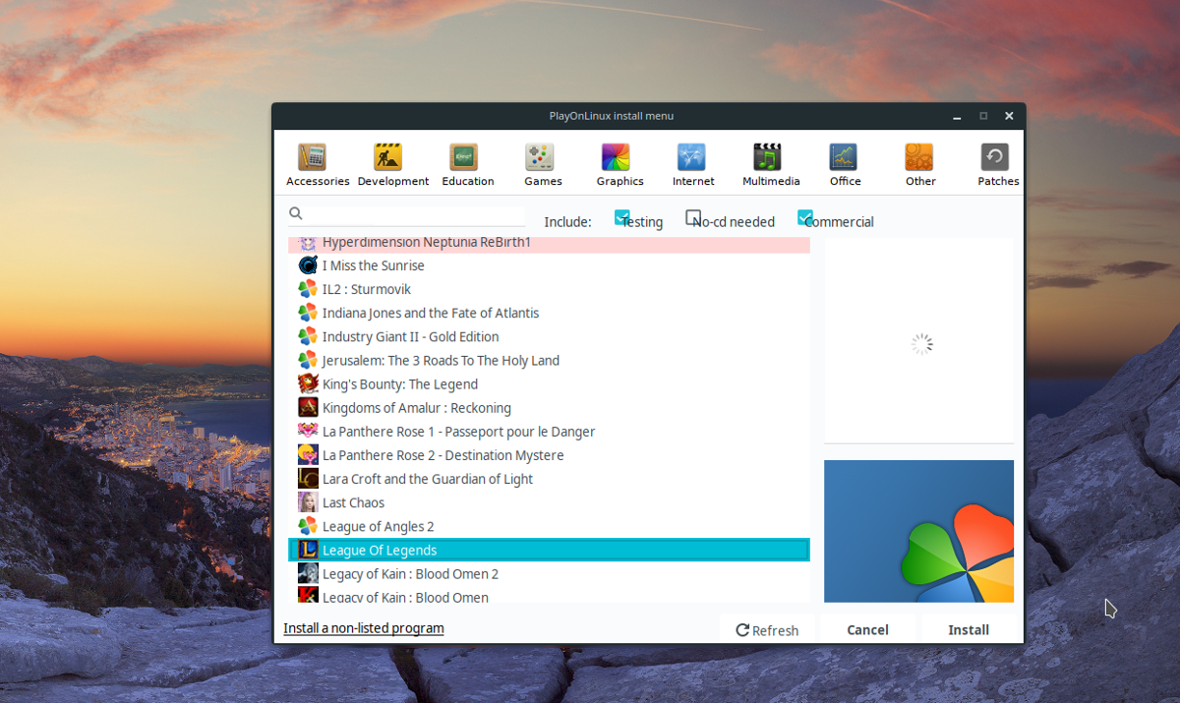Open Install a non-listed program link

(x=364, y=628)
